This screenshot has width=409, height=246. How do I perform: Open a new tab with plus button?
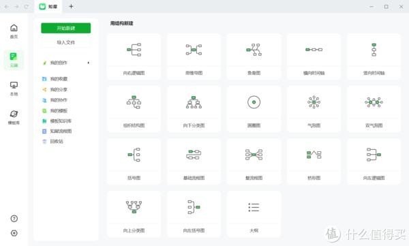coord(71,7)
